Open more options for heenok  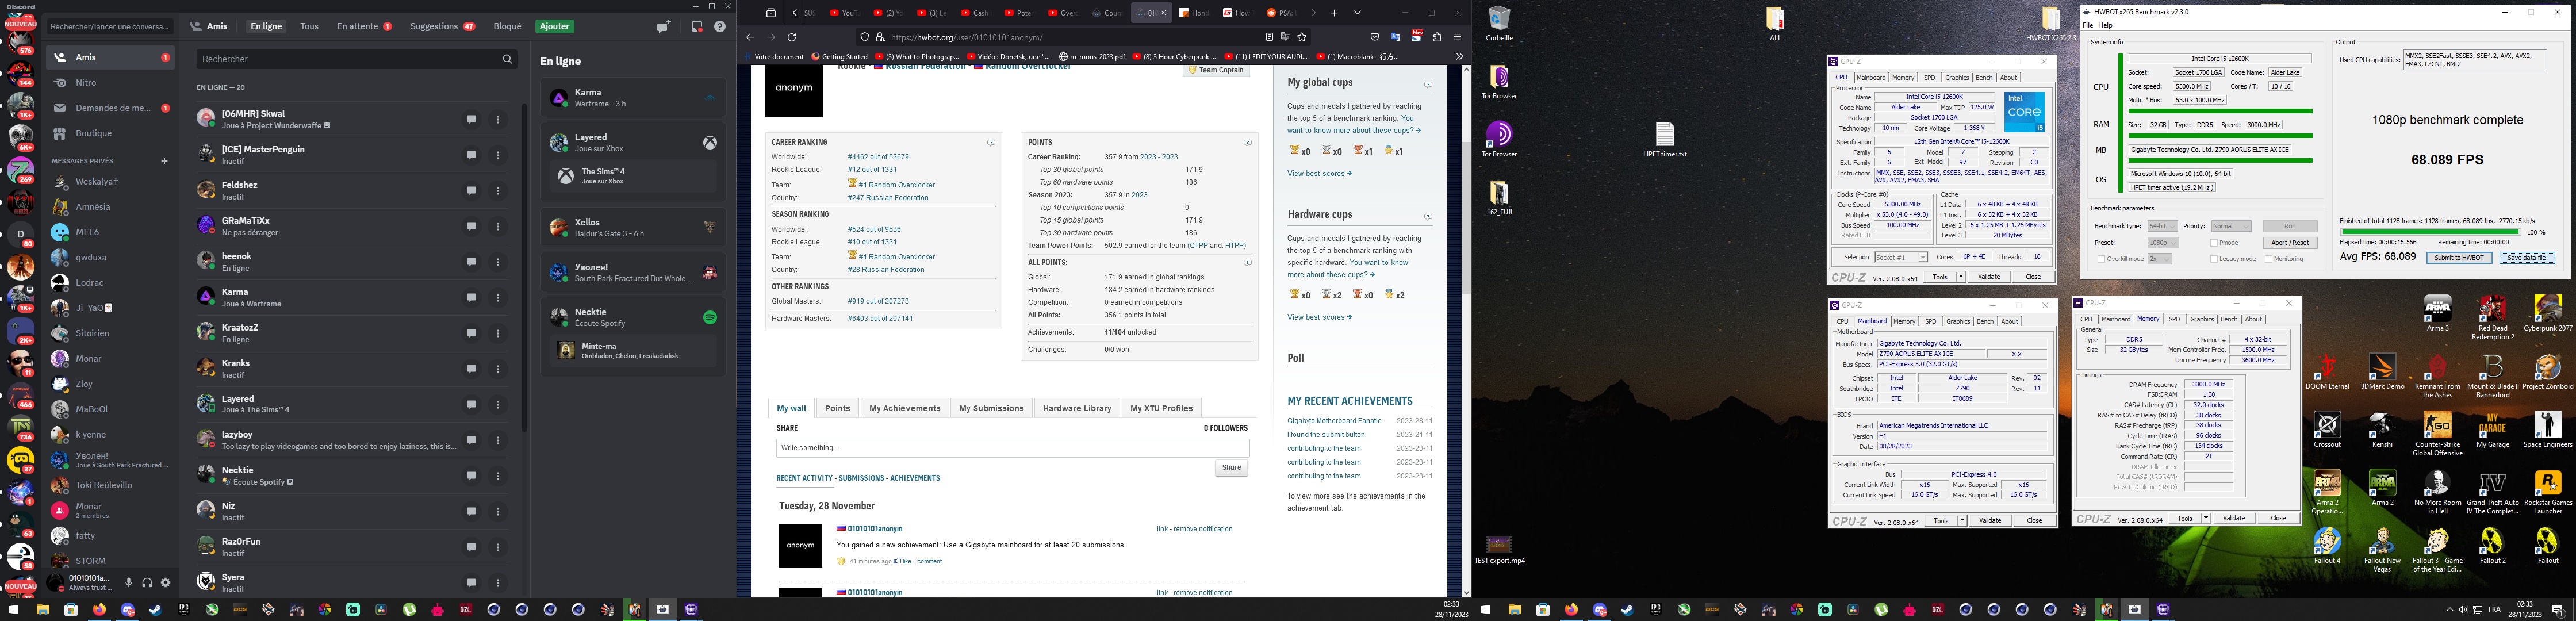pos(498,262)
